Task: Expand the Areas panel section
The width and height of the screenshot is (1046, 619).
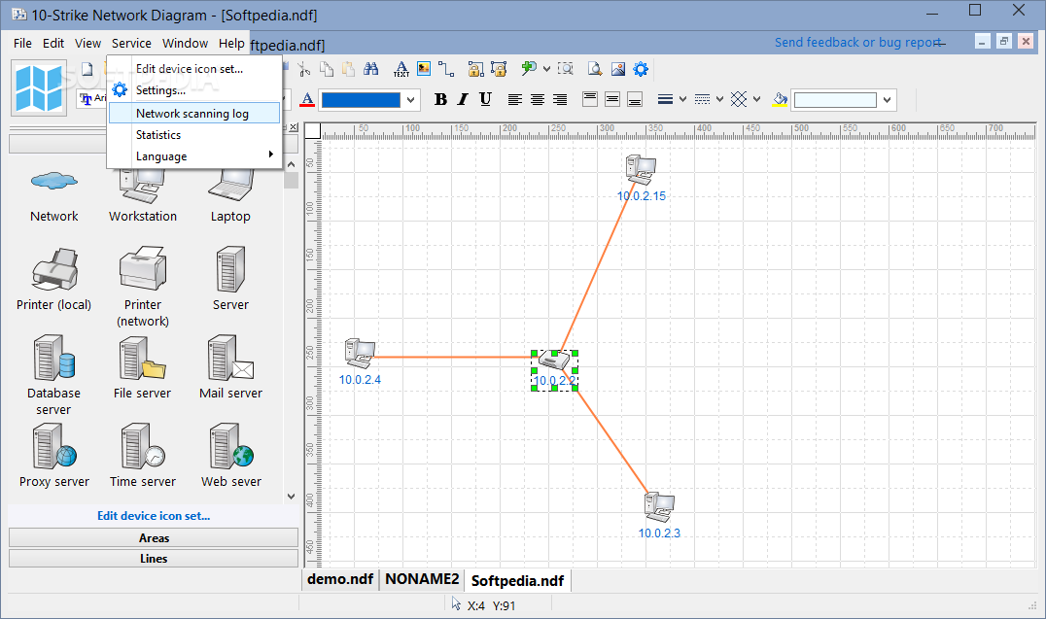Action: (x=154, y=537)
